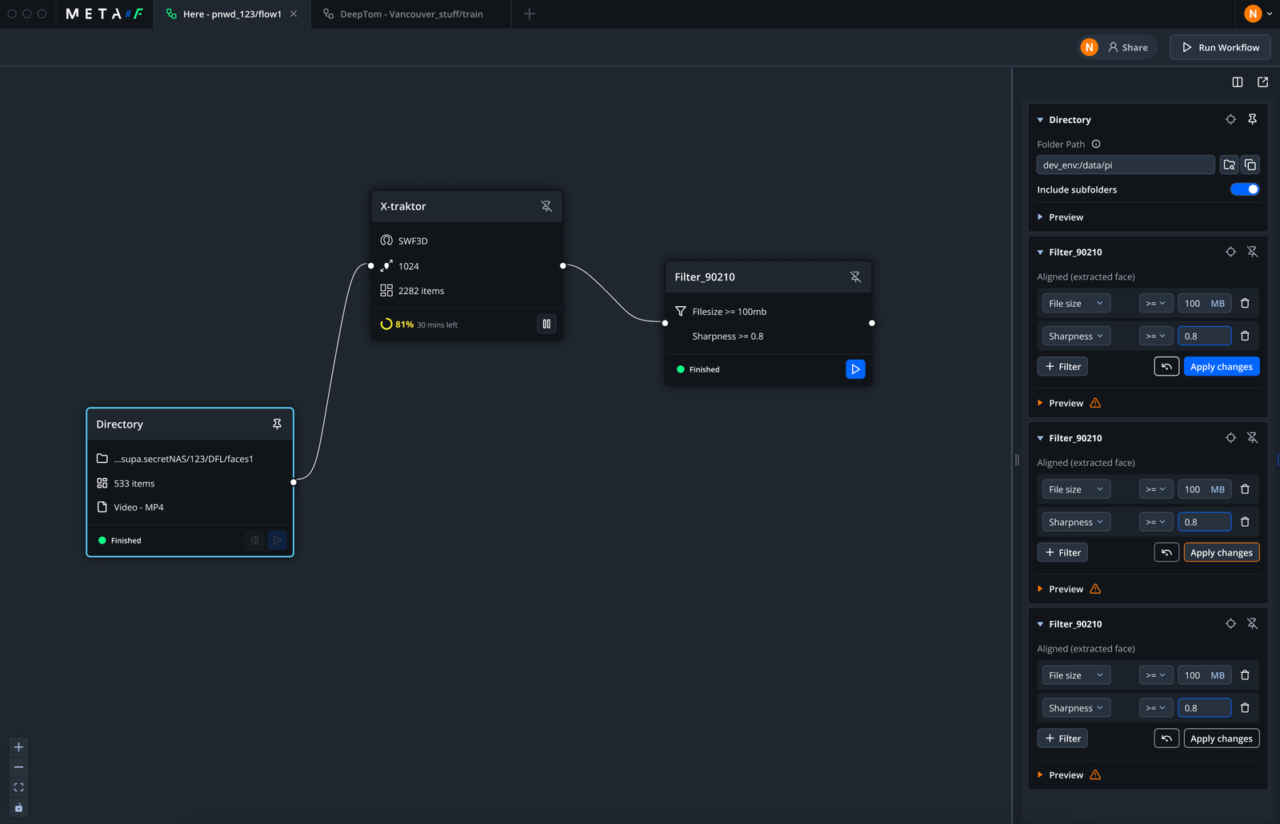Viewport: 1280px width, 824px height.
Task: Click the target icon in the first Filter_90210 section
Action: [x=1230, y=252]
